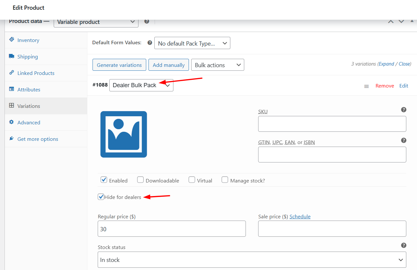Viewport: 417px width, 270px height.
Task: Open the Get more options tab
Action: (x=46, y=139)
